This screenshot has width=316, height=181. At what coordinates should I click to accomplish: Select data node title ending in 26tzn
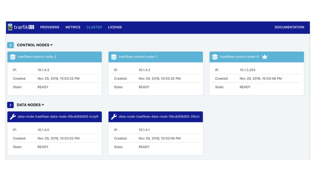click(159, 117)
